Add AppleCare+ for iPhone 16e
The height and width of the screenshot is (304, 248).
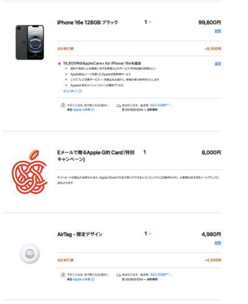point(218,64)
